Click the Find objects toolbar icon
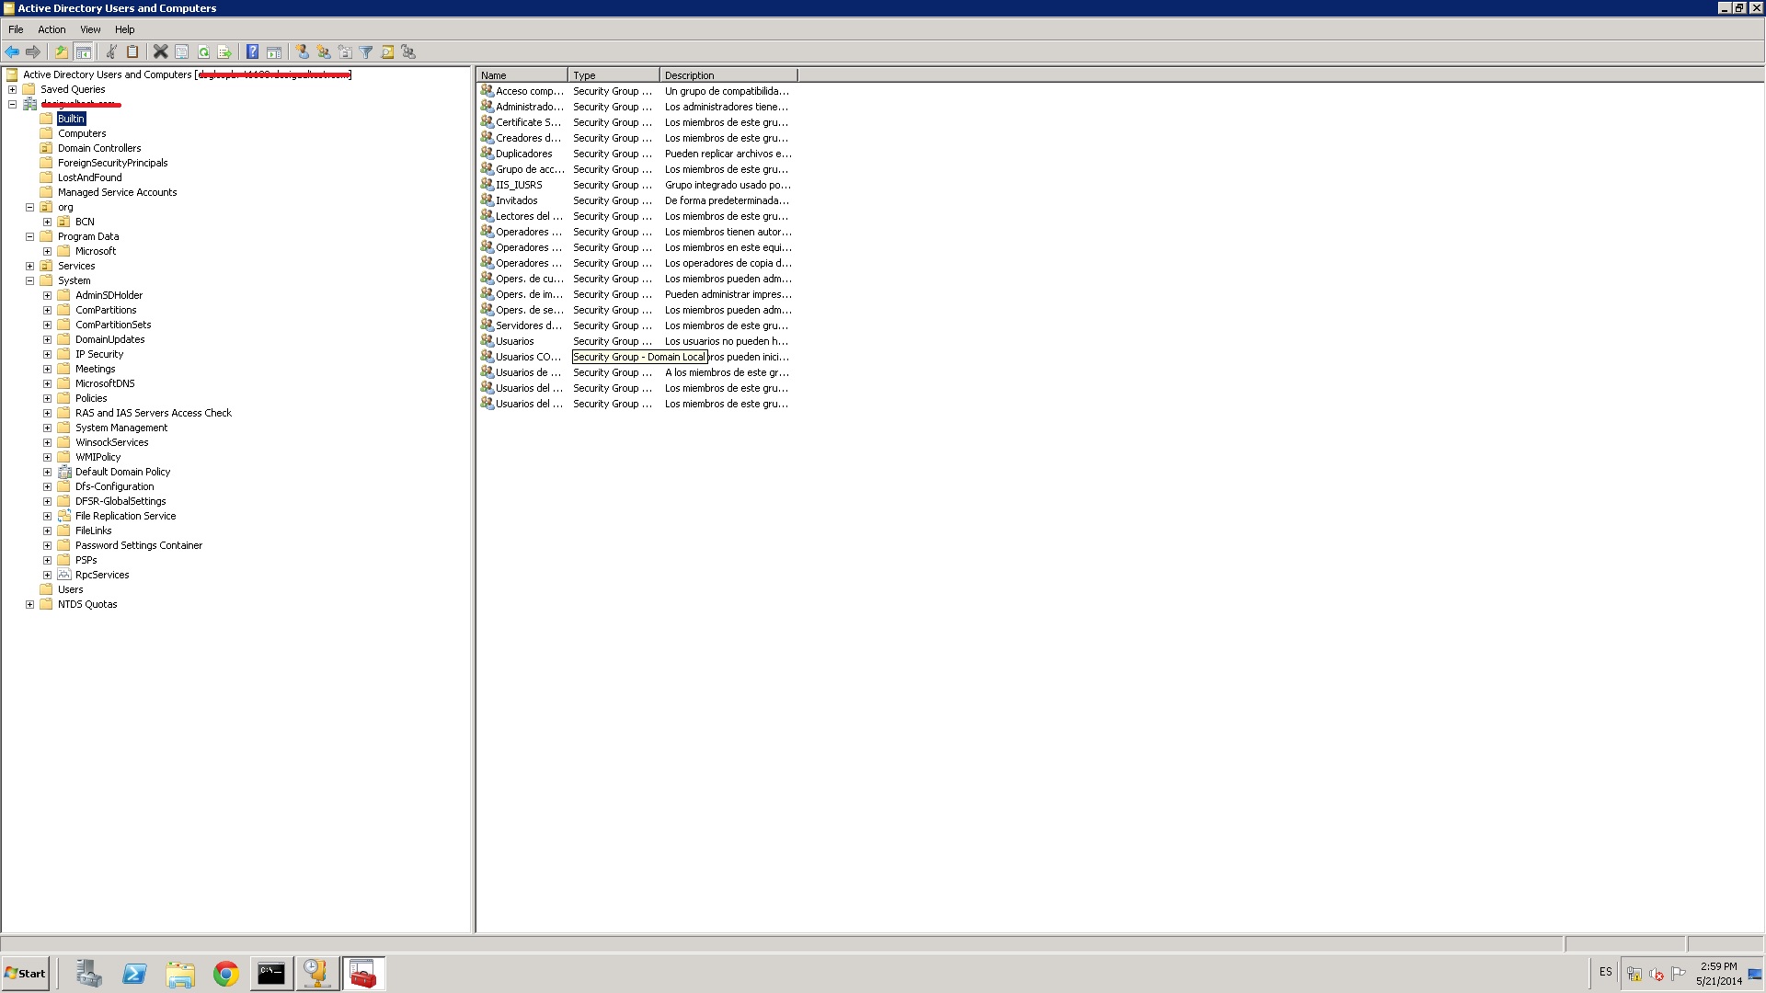 [x=387, y=52]
